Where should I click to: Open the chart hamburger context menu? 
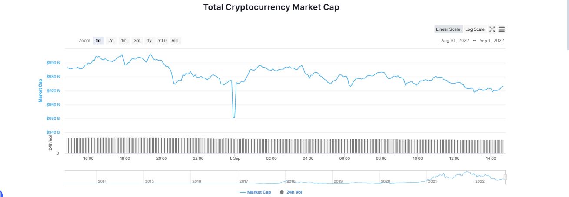tap(502, 29)
